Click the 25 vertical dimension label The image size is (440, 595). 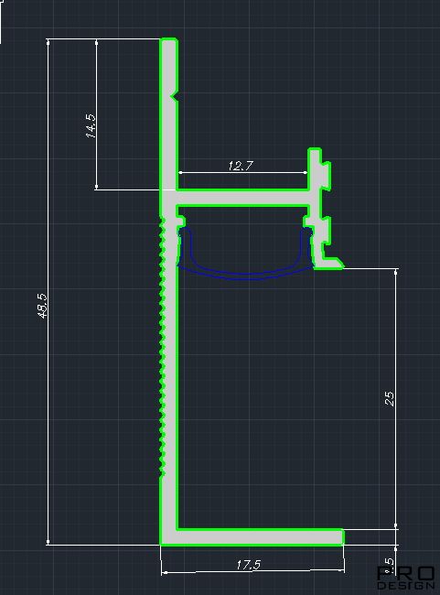(390, 399)
